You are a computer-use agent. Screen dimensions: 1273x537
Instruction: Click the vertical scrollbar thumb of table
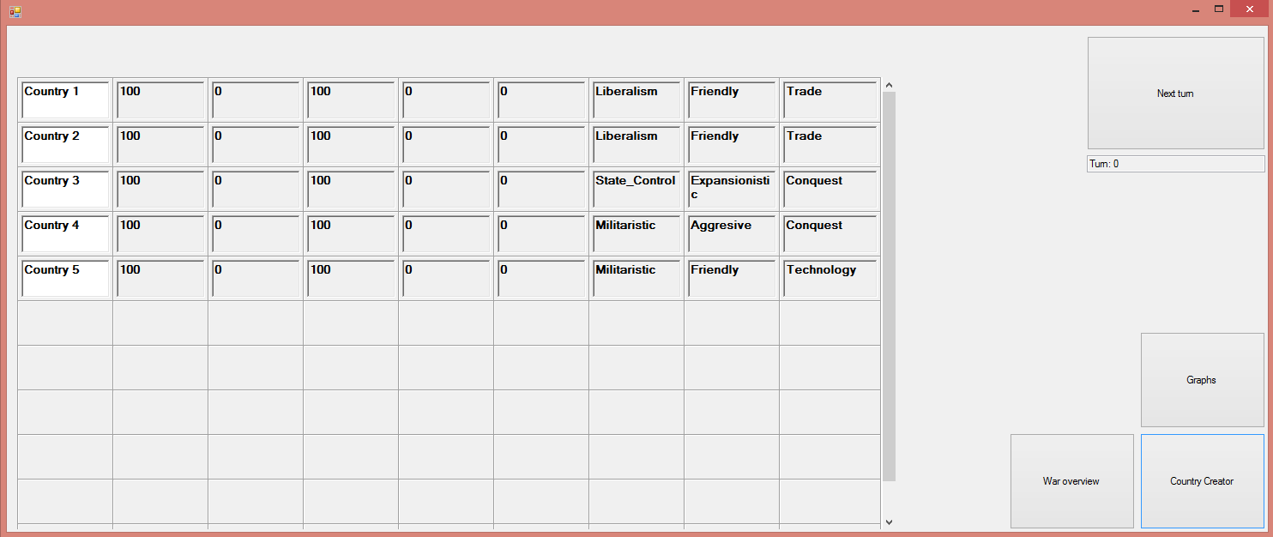click(x=889, y=287)
